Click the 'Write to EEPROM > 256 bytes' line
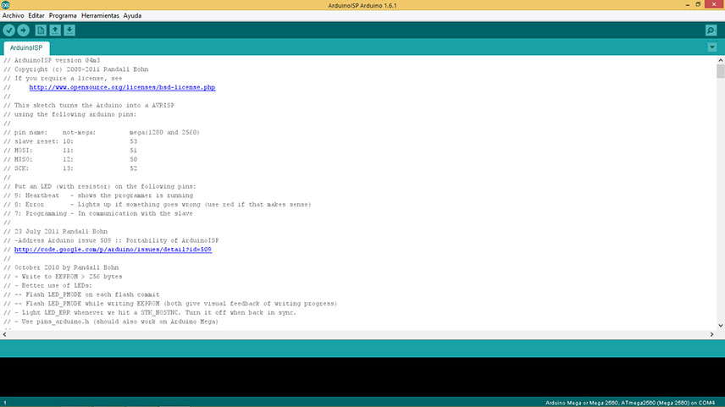The image size is (725, 407). pos(63,277)
